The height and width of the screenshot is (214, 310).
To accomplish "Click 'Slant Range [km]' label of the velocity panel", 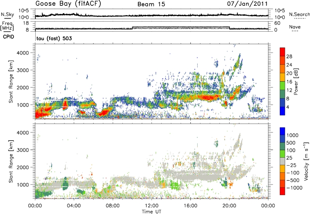I will click(11, 161).
